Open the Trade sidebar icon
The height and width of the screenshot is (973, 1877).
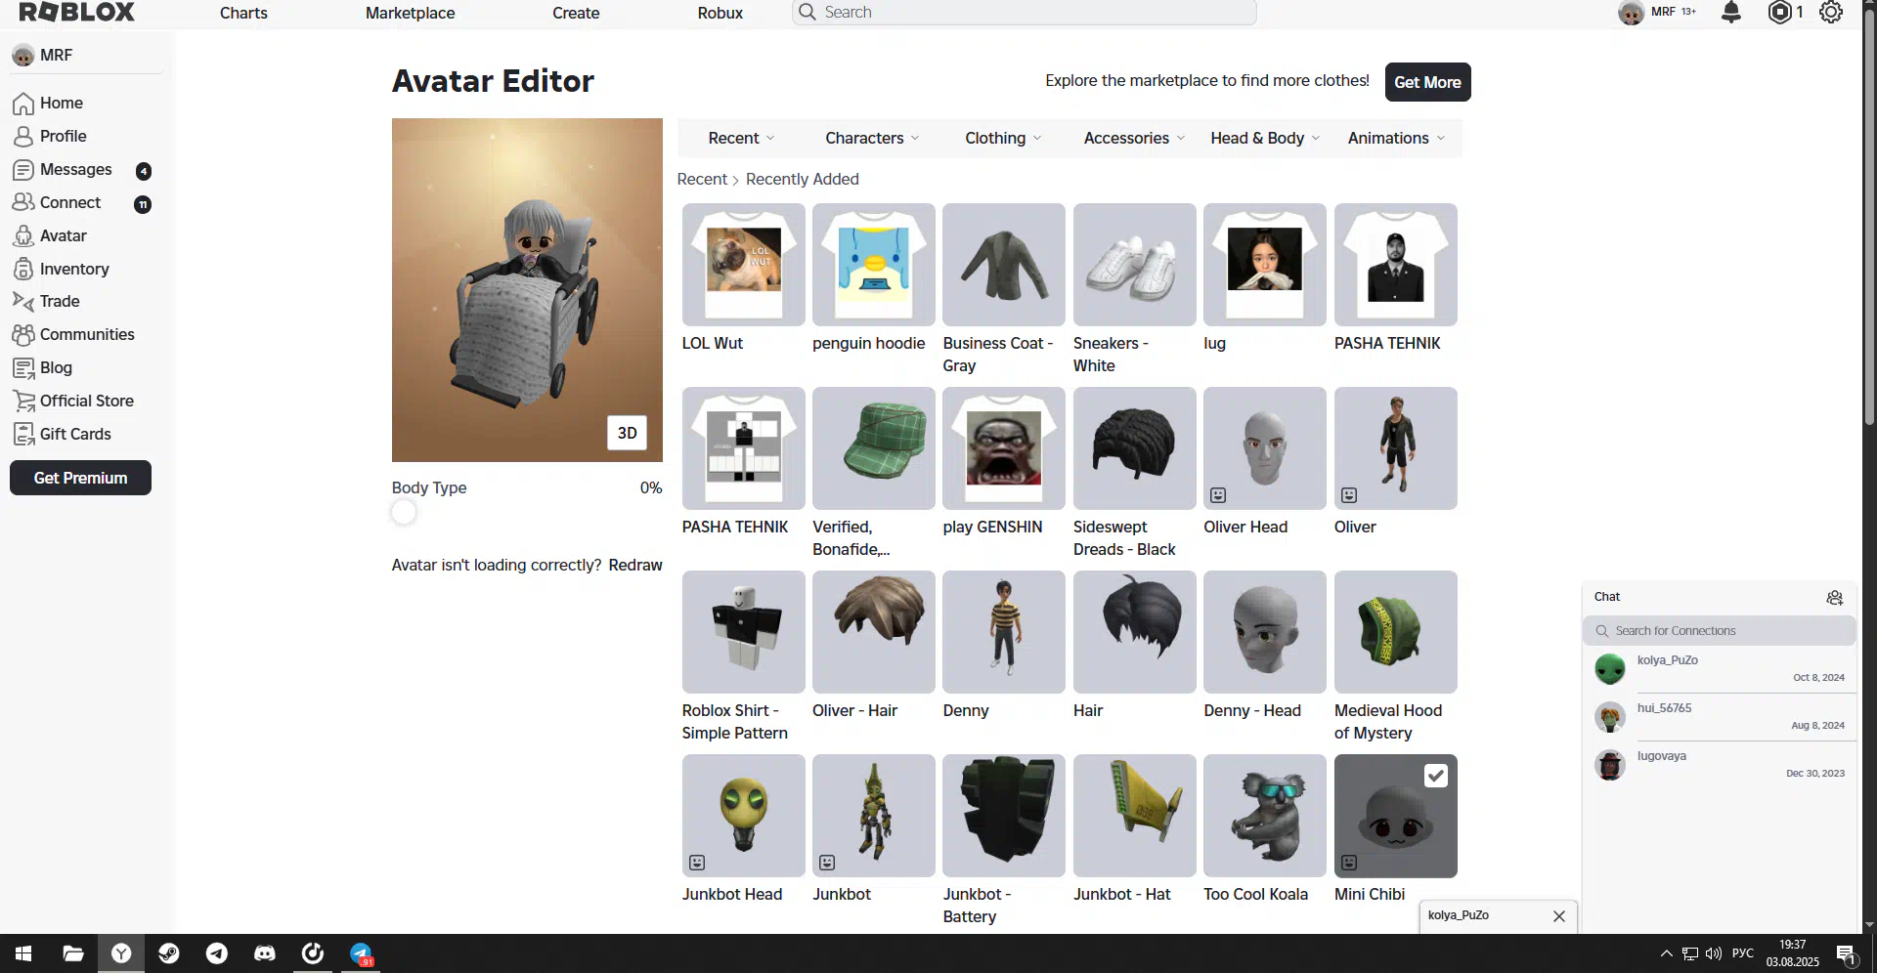pyautogui.click(x=23, y=302)
